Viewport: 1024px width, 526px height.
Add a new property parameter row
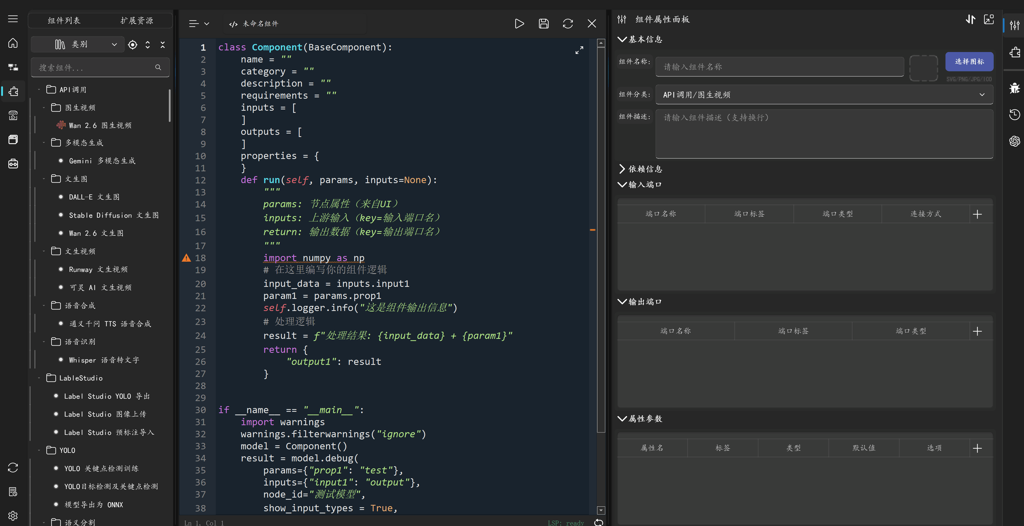[977, 449]
